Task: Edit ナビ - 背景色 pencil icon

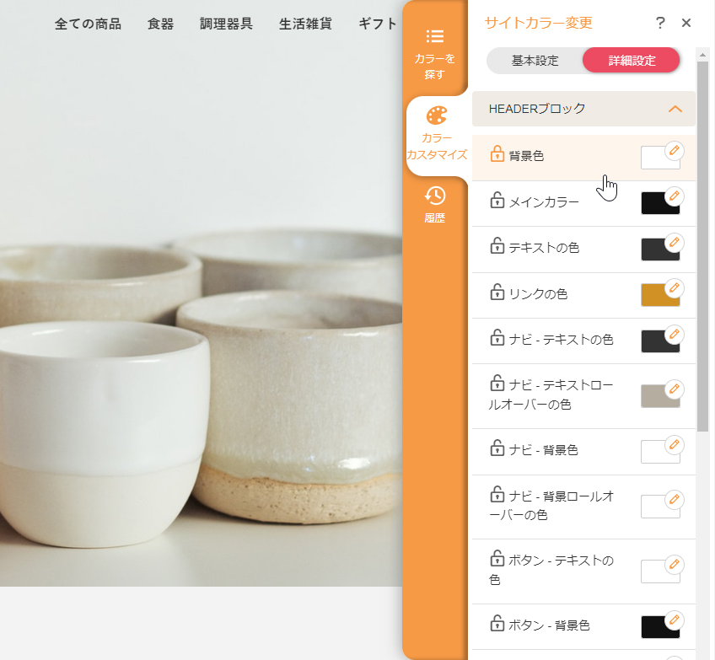Action: tap(674, 444)
